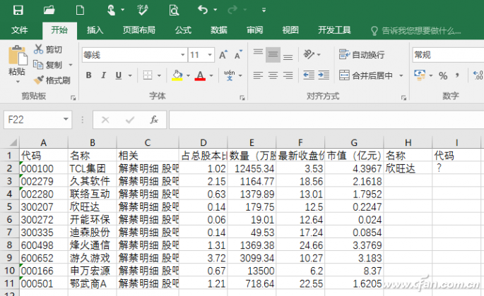Switch to the 审阅 tab
The height and width of the screenshot is (296, 484).
[254, 30]
